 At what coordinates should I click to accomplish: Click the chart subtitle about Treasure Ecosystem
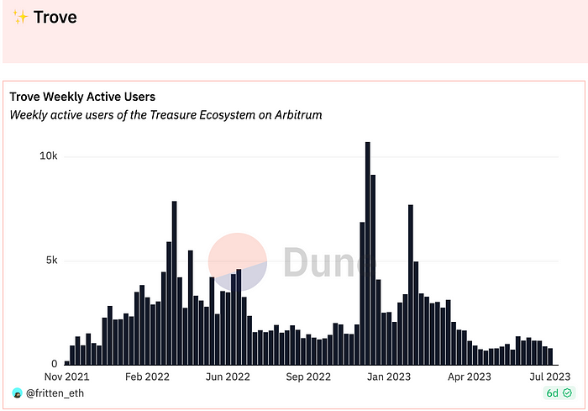(x=165, y=114)
